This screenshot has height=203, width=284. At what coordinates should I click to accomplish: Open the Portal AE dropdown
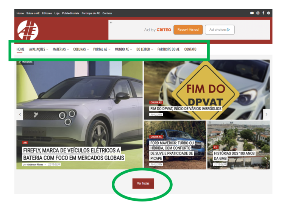point(101,49)
